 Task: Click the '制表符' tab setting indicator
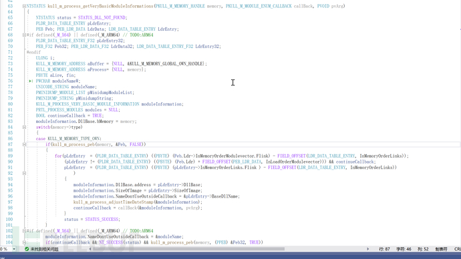point(441,249)
